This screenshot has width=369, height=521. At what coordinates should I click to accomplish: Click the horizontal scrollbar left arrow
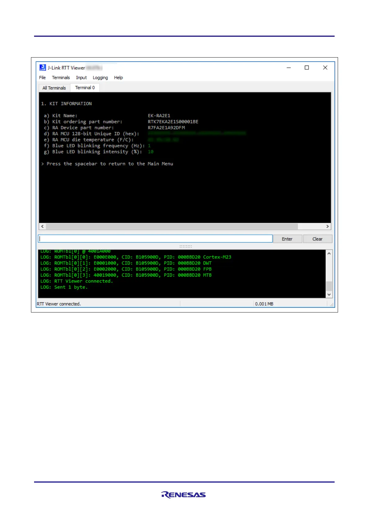click(42, 226)
